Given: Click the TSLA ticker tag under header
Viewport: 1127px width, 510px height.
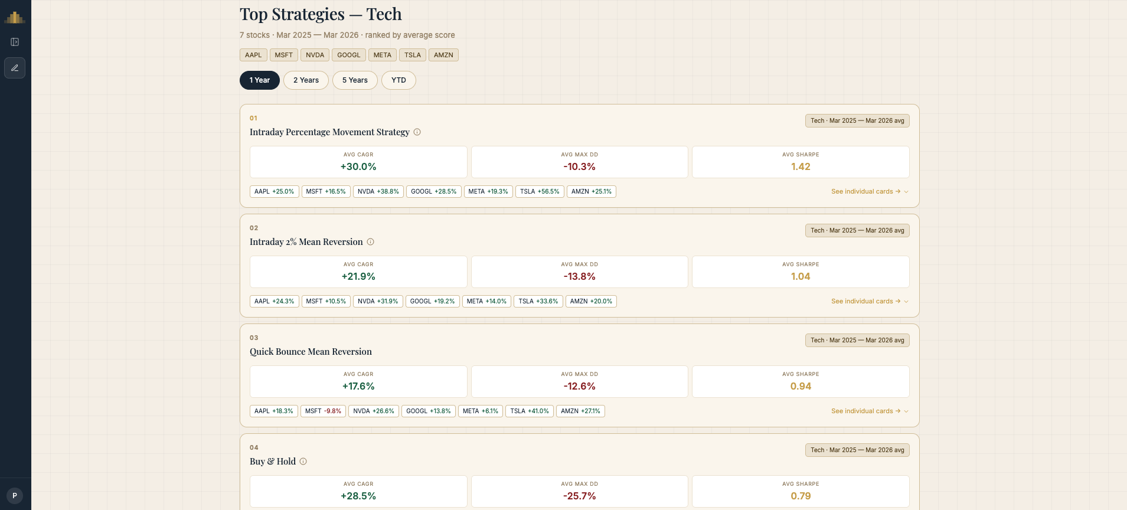Looking at the screenshot, I should (413, 55).
